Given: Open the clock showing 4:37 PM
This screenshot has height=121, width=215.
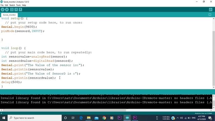Looking at the screenshot, I should point(202,118).
